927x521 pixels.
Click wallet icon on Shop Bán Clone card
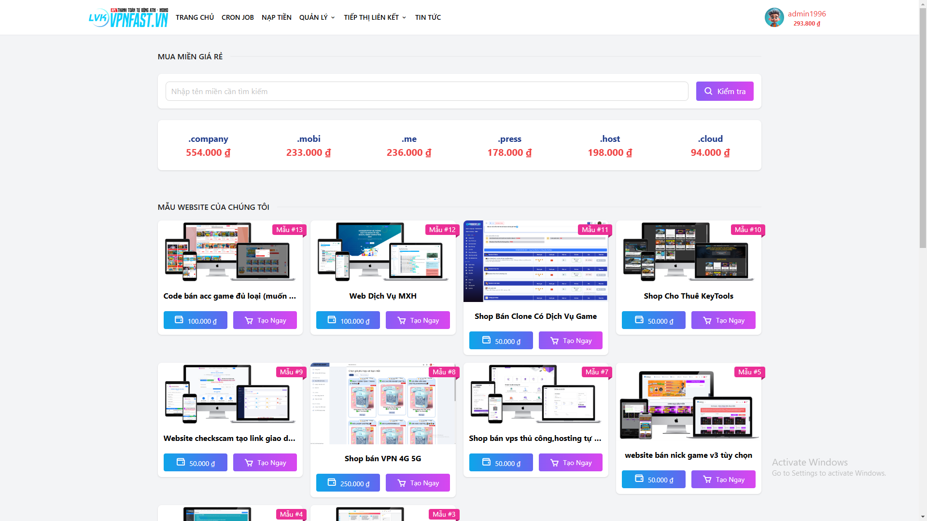click(x=486, y=340)
